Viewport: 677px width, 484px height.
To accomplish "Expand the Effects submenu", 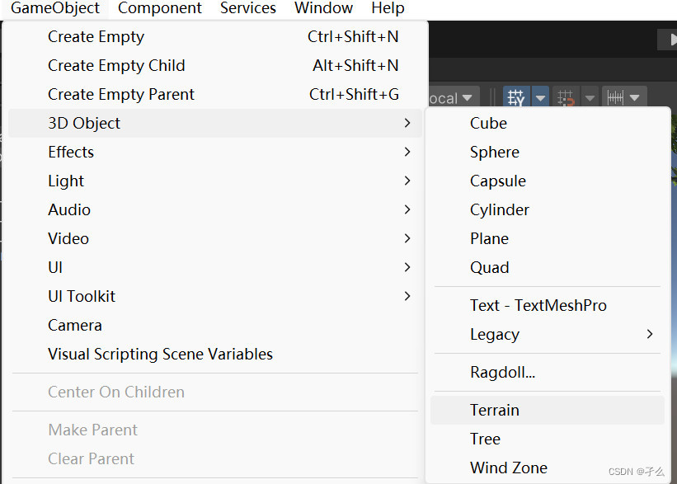I will click(215, 152).
